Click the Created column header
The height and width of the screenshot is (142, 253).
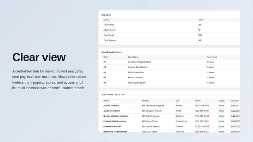click(235, 101)
